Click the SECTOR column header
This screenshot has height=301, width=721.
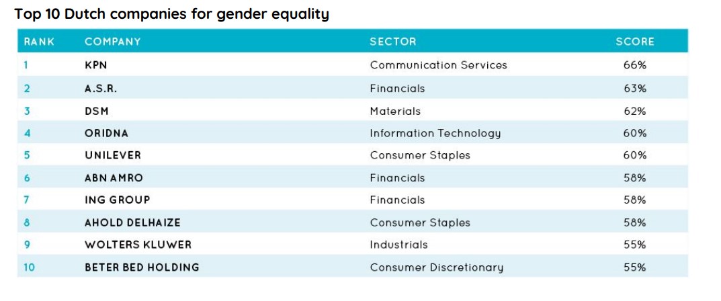[x=392, y=42]
